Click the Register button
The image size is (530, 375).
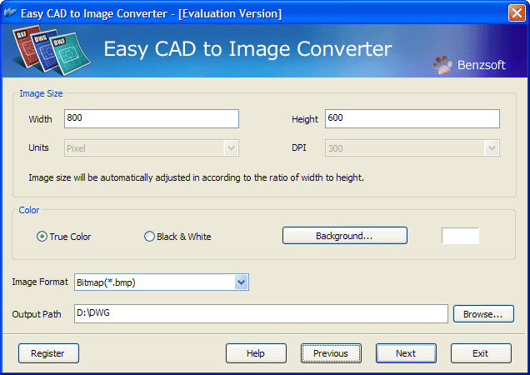tap(48, 353)
